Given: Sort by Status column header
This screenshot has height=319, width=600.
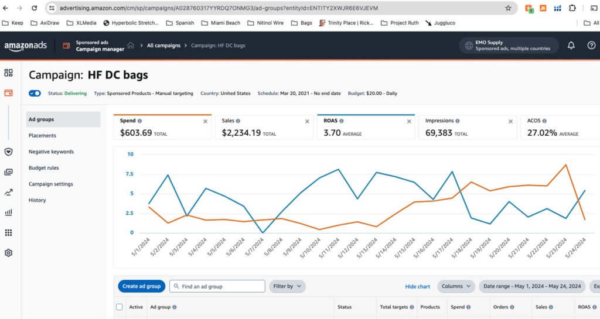Looking at the screenshot, I should (x=345, y=307).
